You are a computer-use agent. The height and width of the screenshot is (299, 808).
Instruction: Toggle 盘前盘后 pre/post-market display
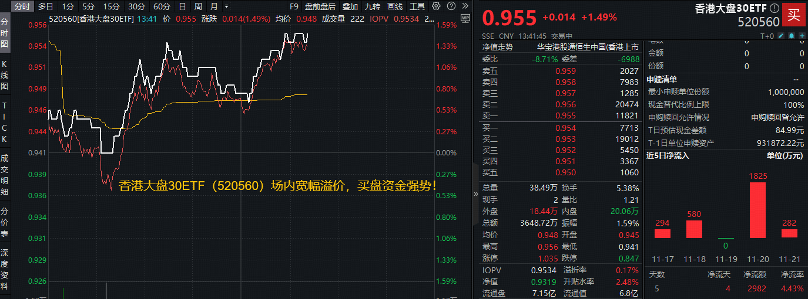tap(320, 6)
